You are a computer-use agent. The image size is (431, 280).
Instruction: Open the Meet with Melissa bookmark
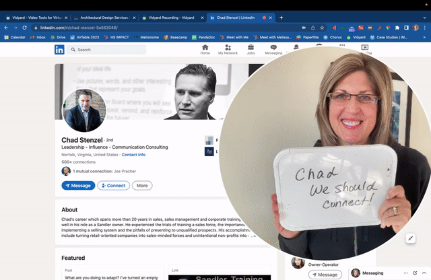pos(272,38)
